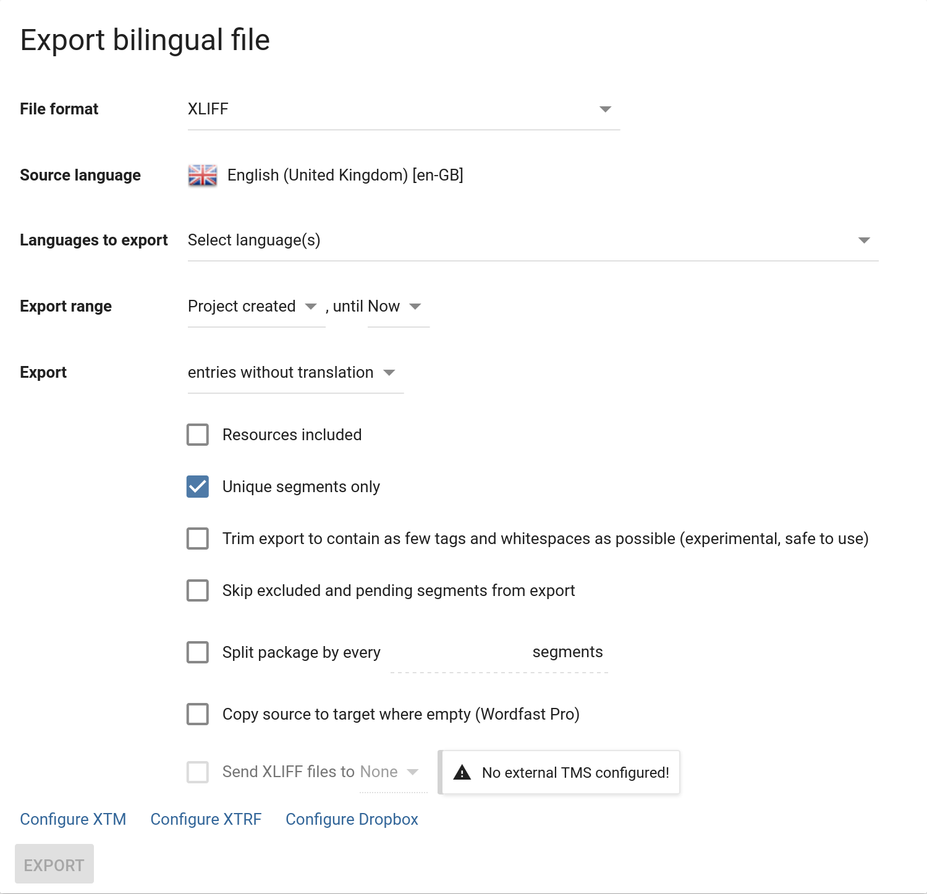Viewport: 927px width, 894px height.
Task: Click arrow next to Project created
Action: point(311,307)
